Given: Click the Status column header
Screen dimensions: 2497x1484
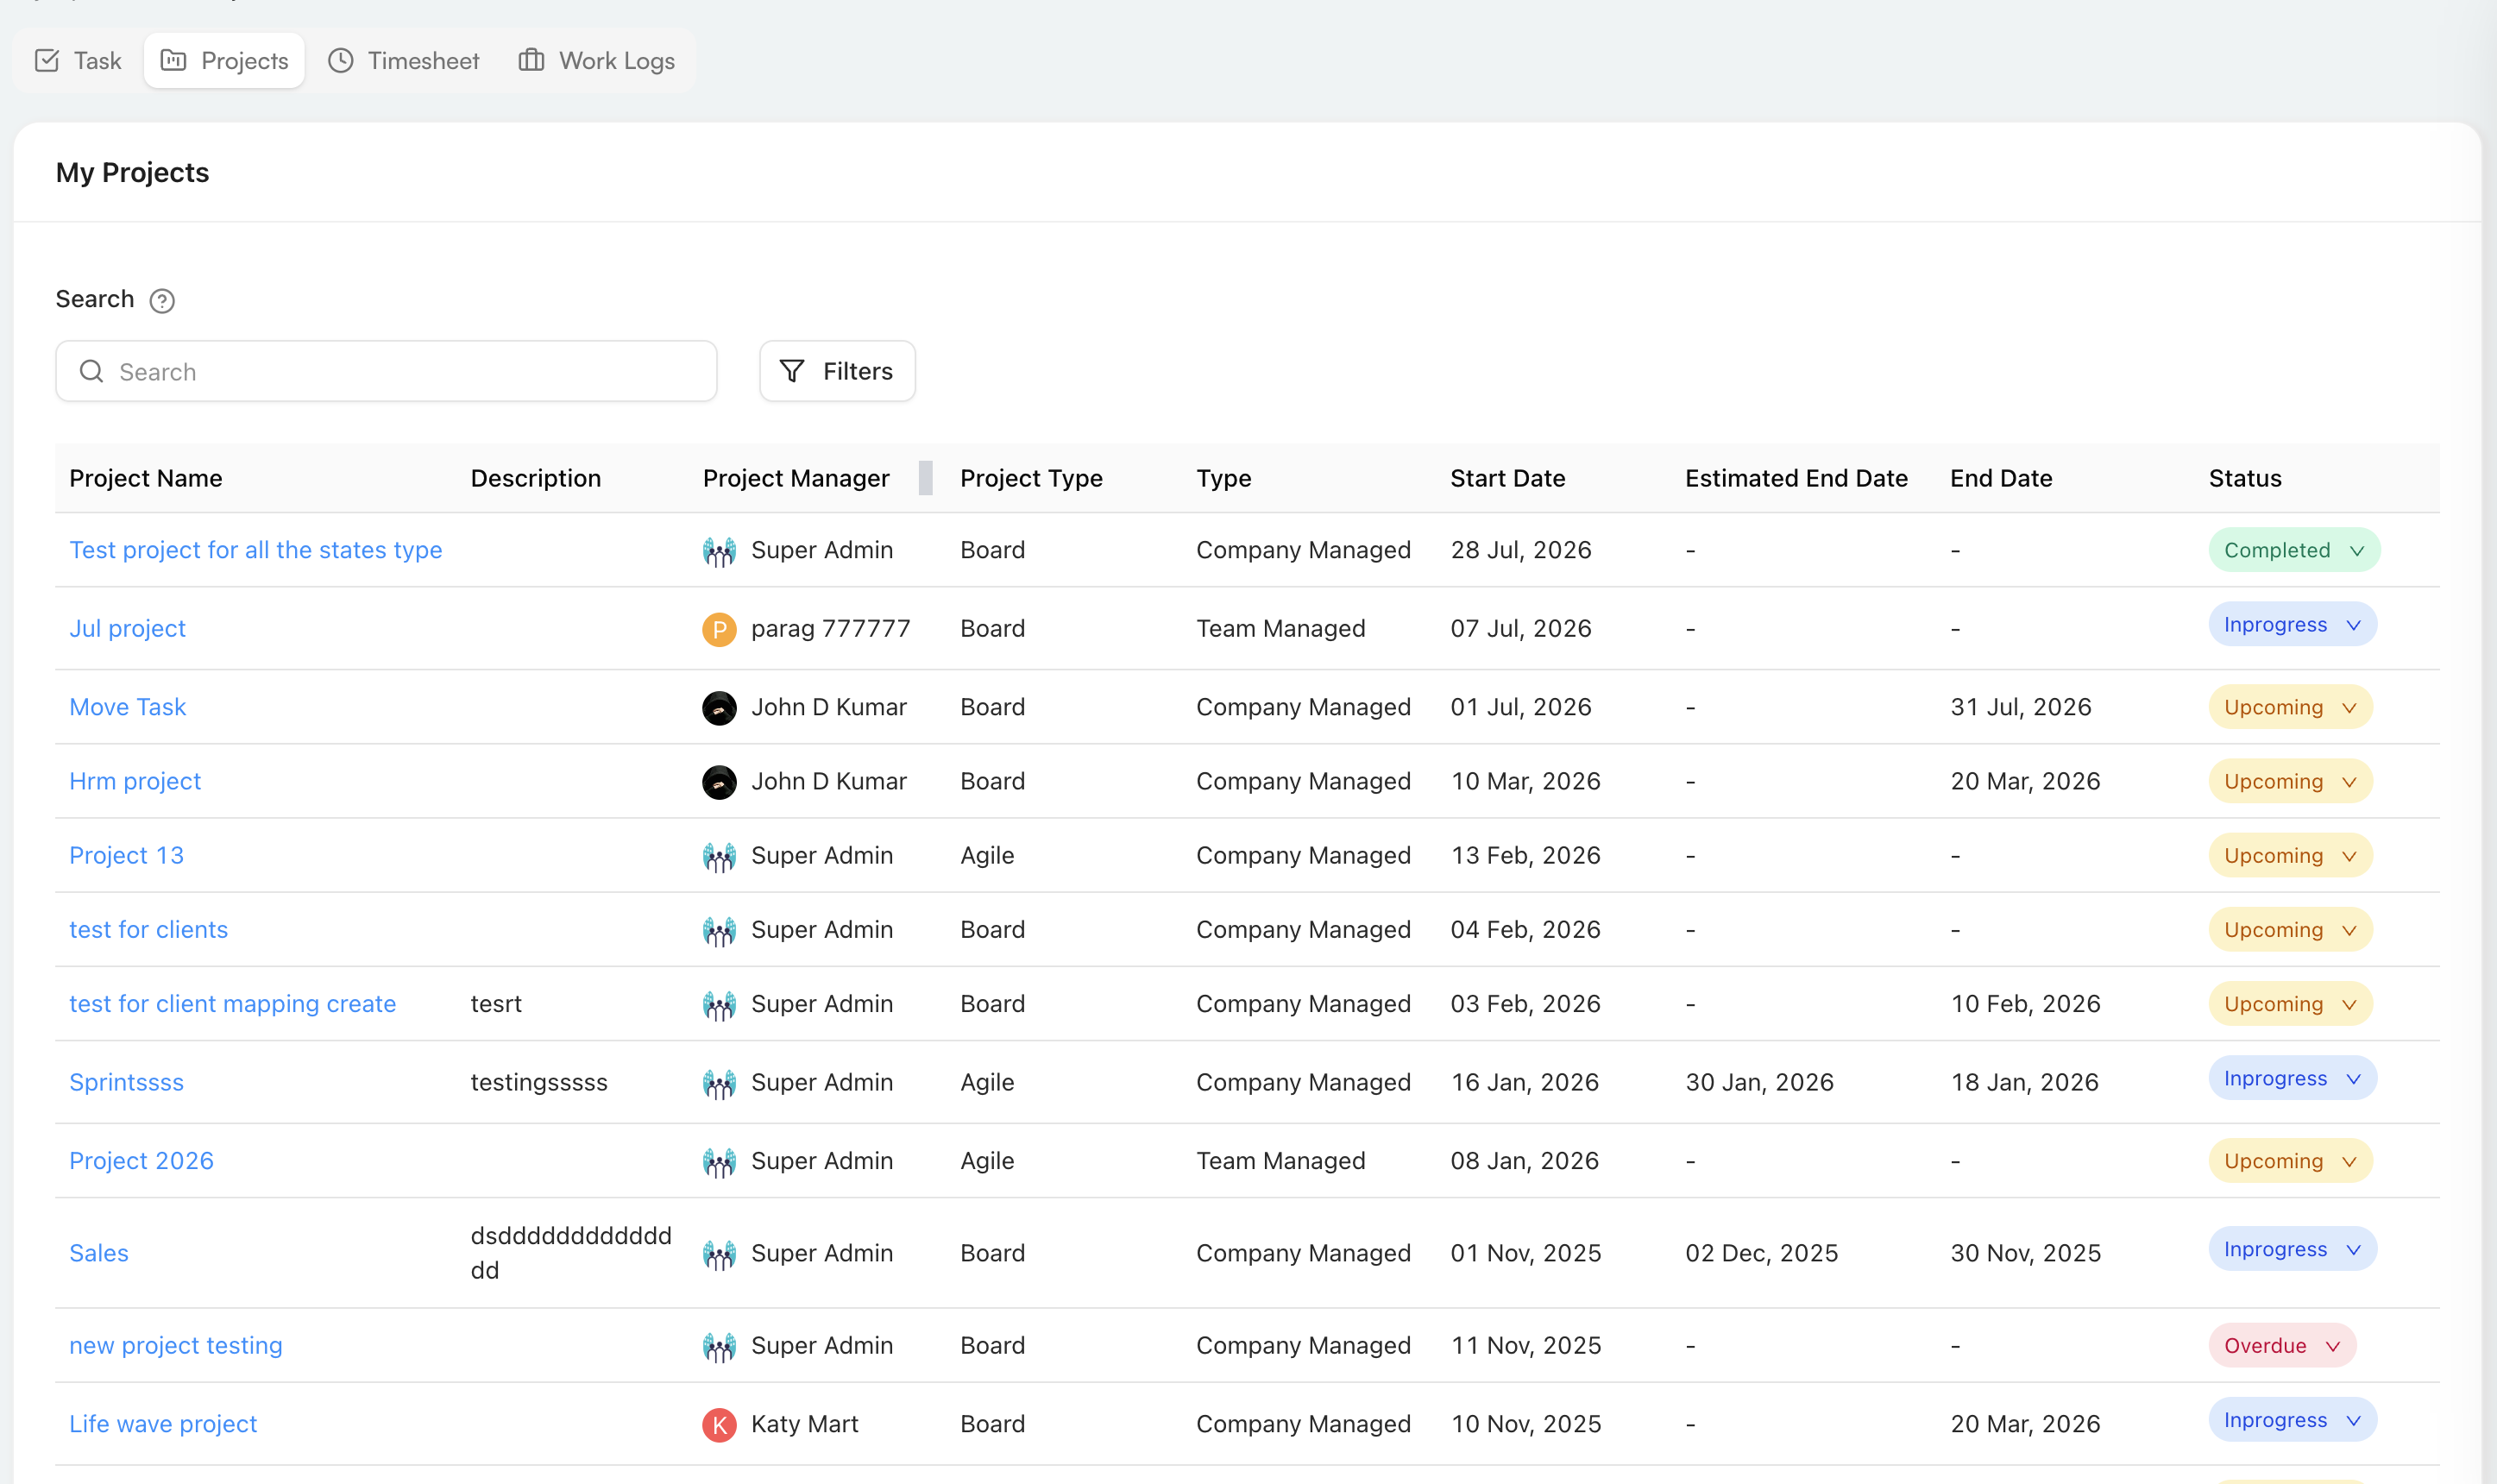Looking at the screenshot, I should pyautogui.click(x=2245, y=479).
